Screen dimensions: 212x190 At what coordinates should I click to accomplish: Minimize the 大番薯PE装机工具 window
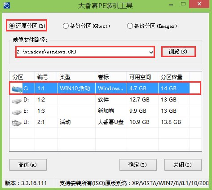171,5
